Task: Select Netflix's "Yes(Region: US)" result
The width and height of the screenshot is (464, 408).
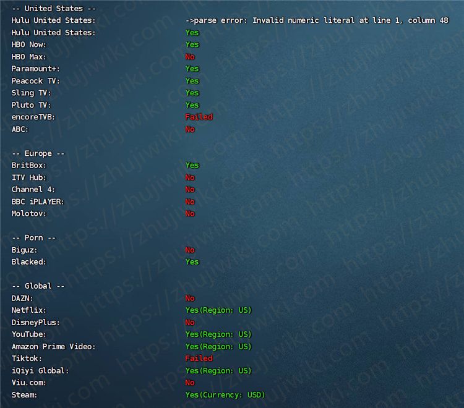Action: pyautogui.click(x=218, y=310)
